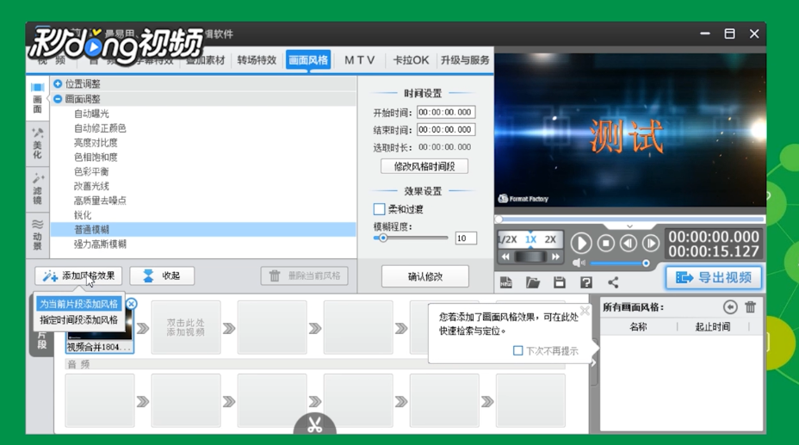Click the new project icon
The image size is (799, 445).
coord(506,282)
